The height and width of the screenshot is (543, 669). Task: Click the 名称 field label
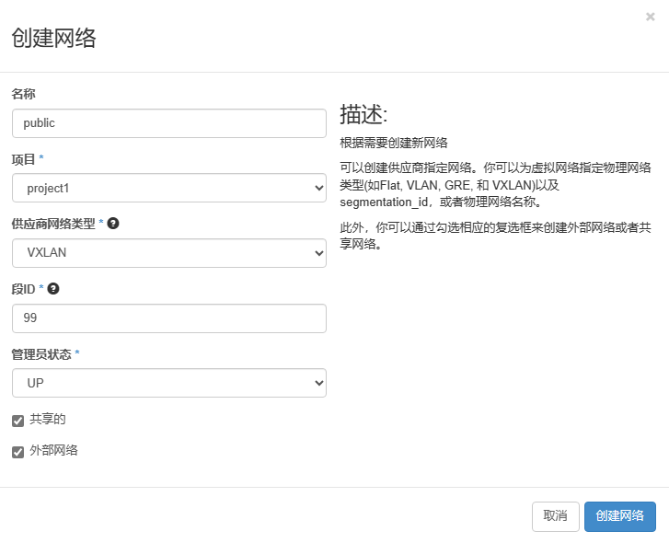(23, 94)
